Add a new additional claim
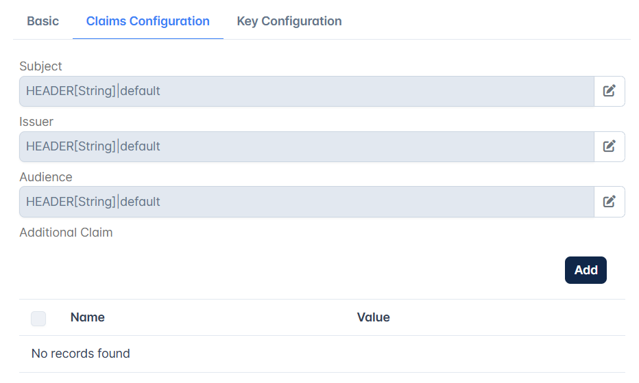 tap(586, 270)
